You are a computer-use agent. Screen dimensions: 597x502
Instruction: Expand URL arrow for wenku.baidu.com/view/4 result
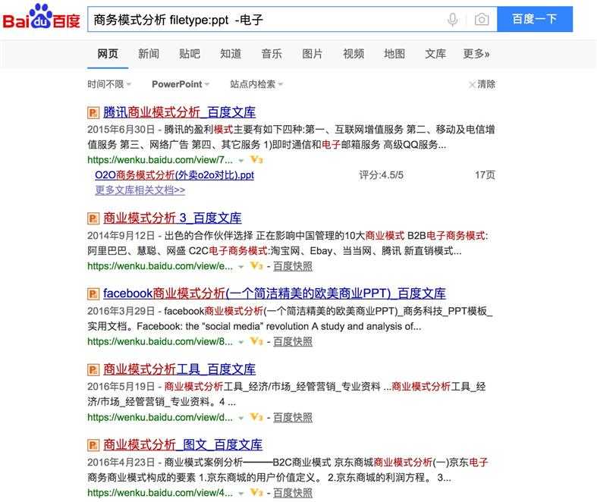(240, 493)
